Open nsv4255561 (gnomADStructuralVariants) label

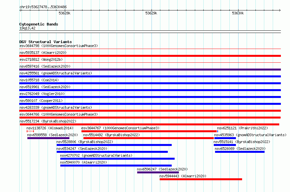click(x=56, y=73)
